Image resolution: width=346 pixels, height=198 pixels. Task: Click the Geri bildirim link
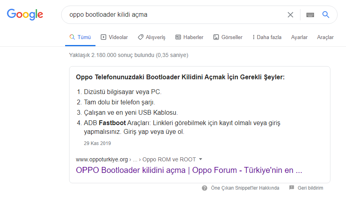pyautogui.click(x=310, y=188)
